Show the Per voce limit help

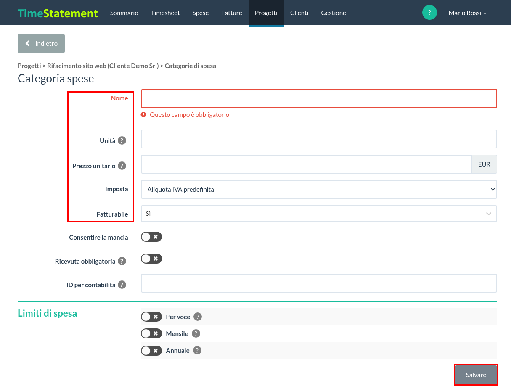(198, 317)
